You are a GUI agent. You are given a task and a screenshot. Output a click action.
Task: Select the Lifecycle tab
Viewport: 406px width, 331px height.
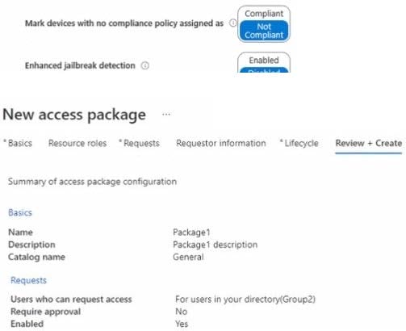point(299,143)
